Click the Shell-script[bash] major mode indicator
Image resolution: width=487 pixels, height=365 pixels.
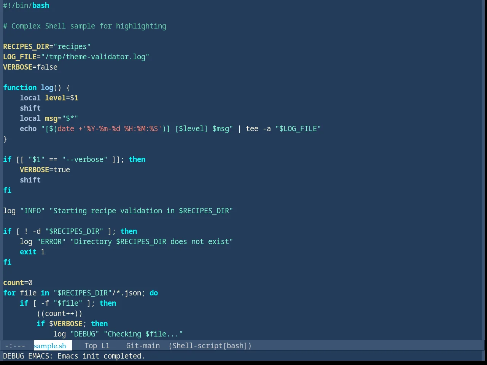210,346
